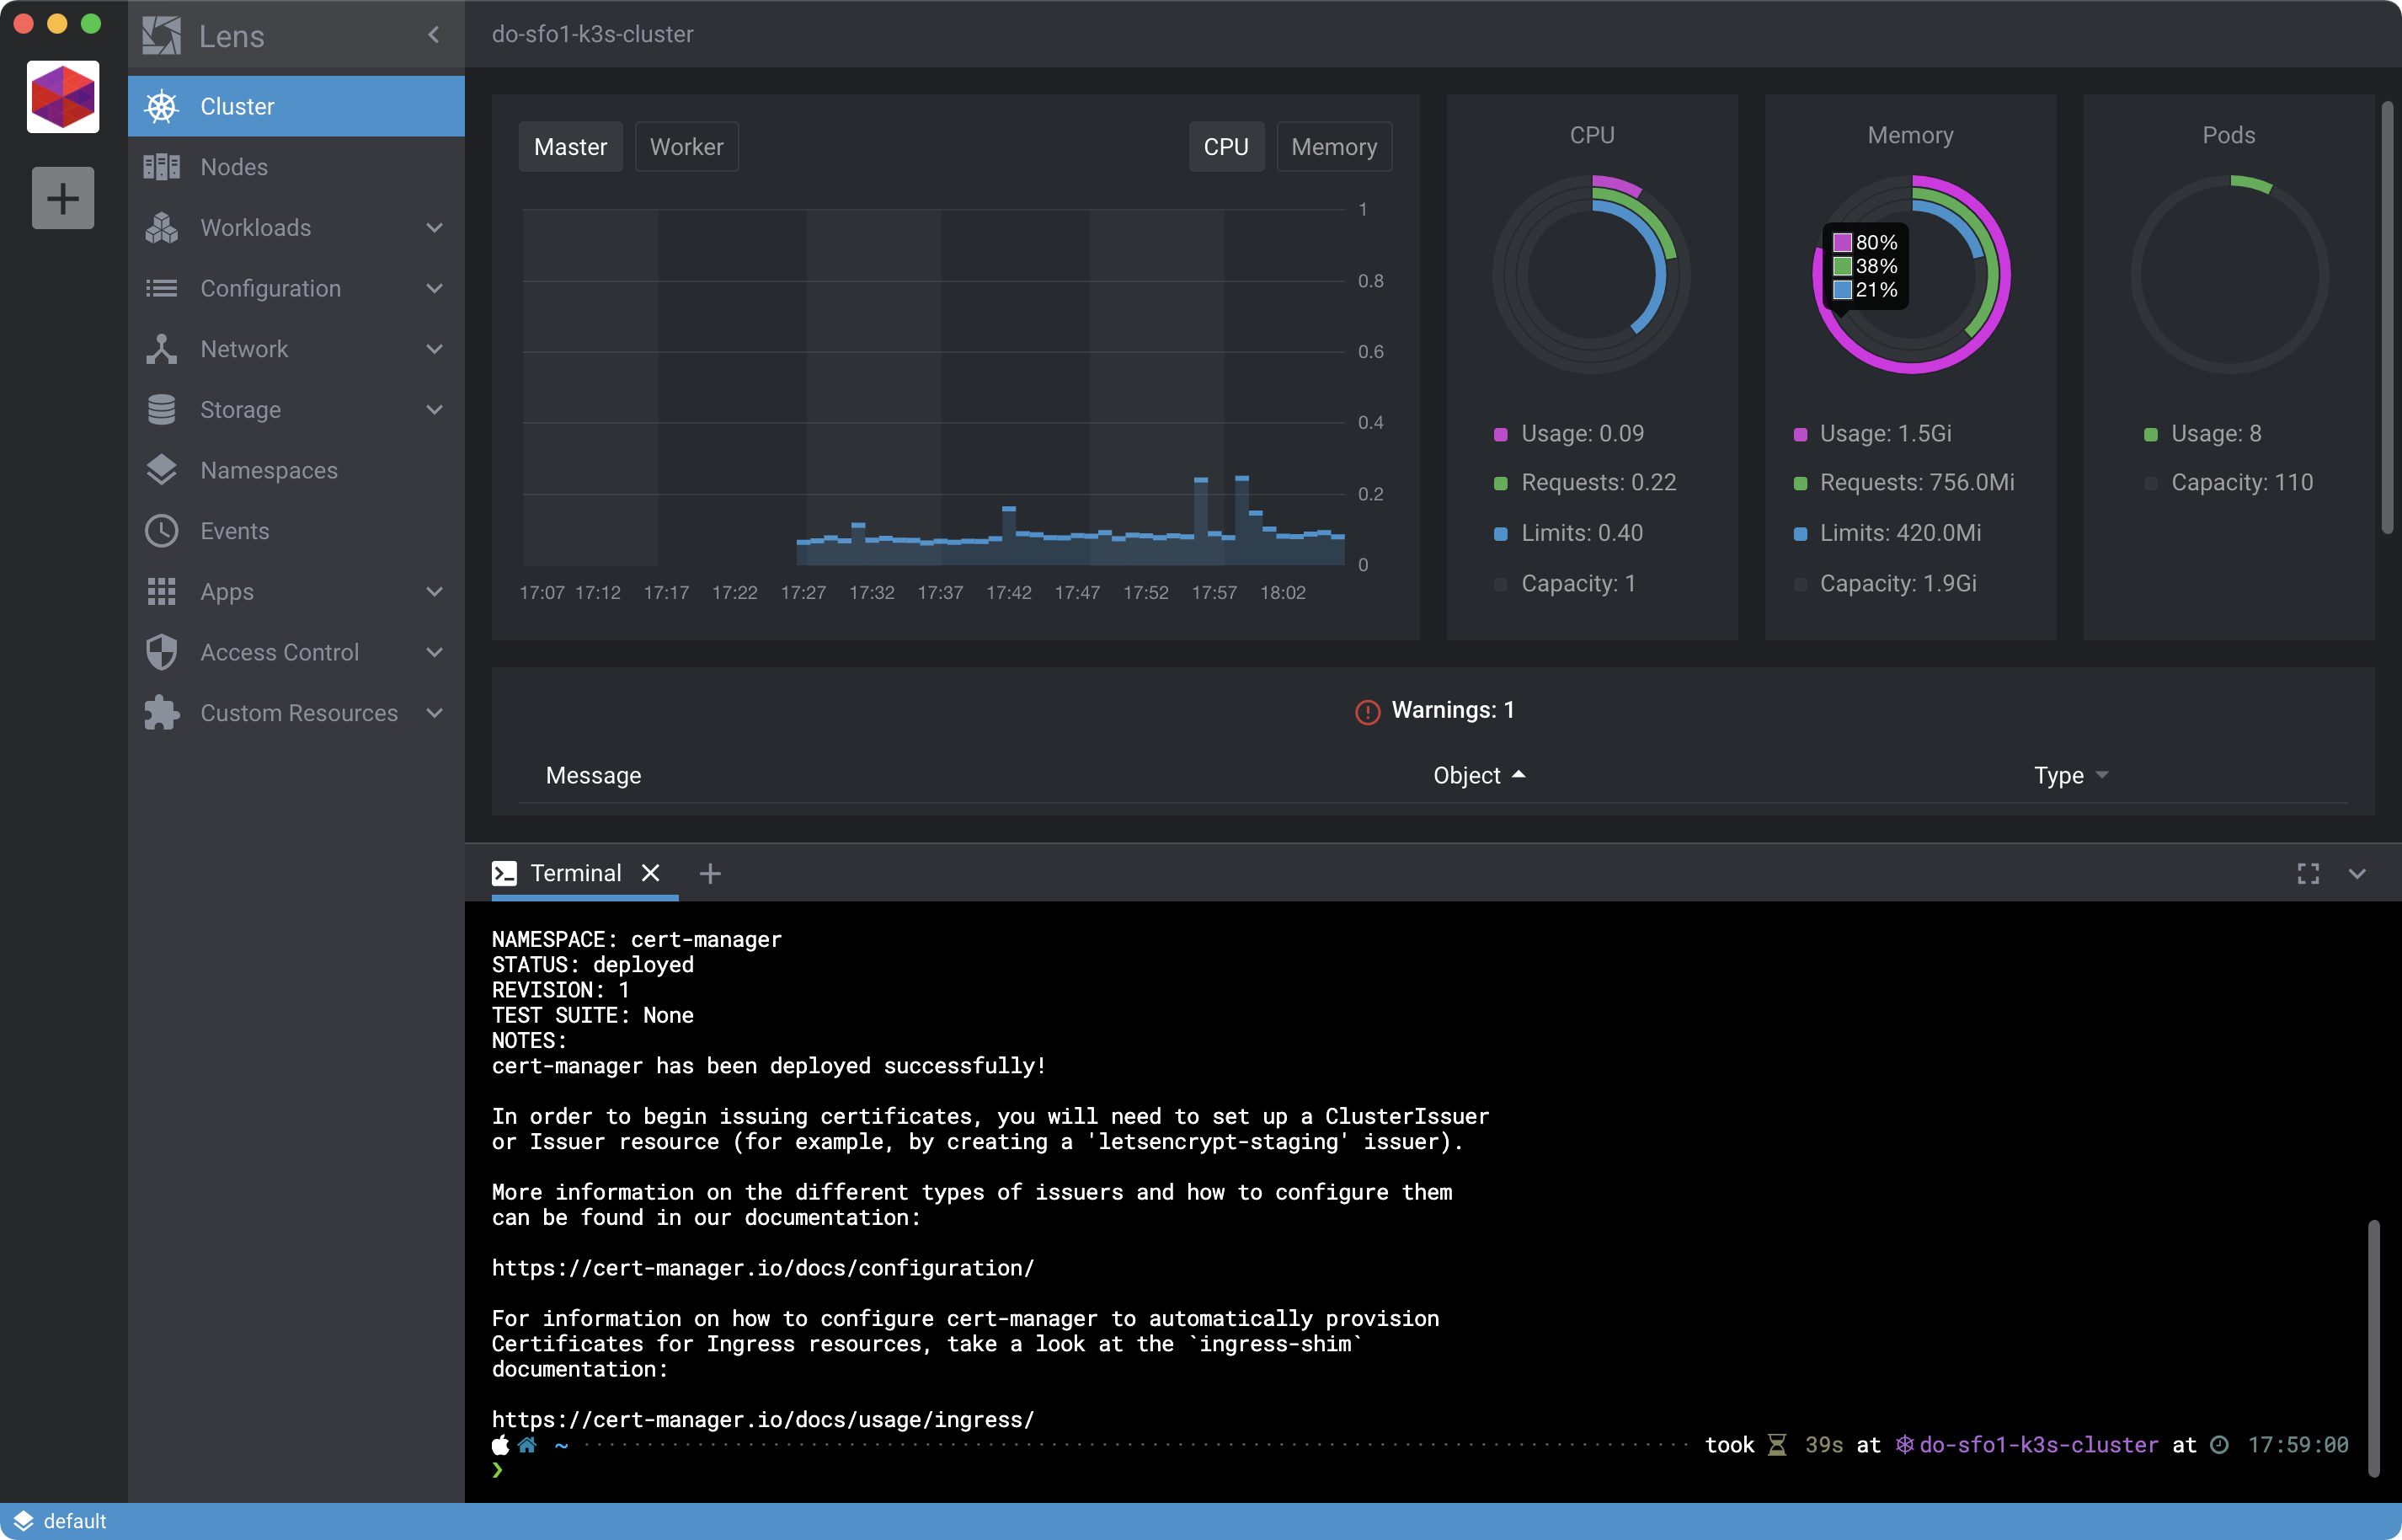Click the Network topology icon
Viewport: 2402px width, 1540px height.
pos(161,349)
